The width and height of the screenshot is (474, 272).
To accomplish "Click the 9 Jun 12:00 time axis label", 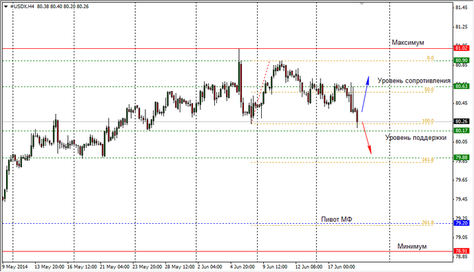I will click(x=275, y=267).
